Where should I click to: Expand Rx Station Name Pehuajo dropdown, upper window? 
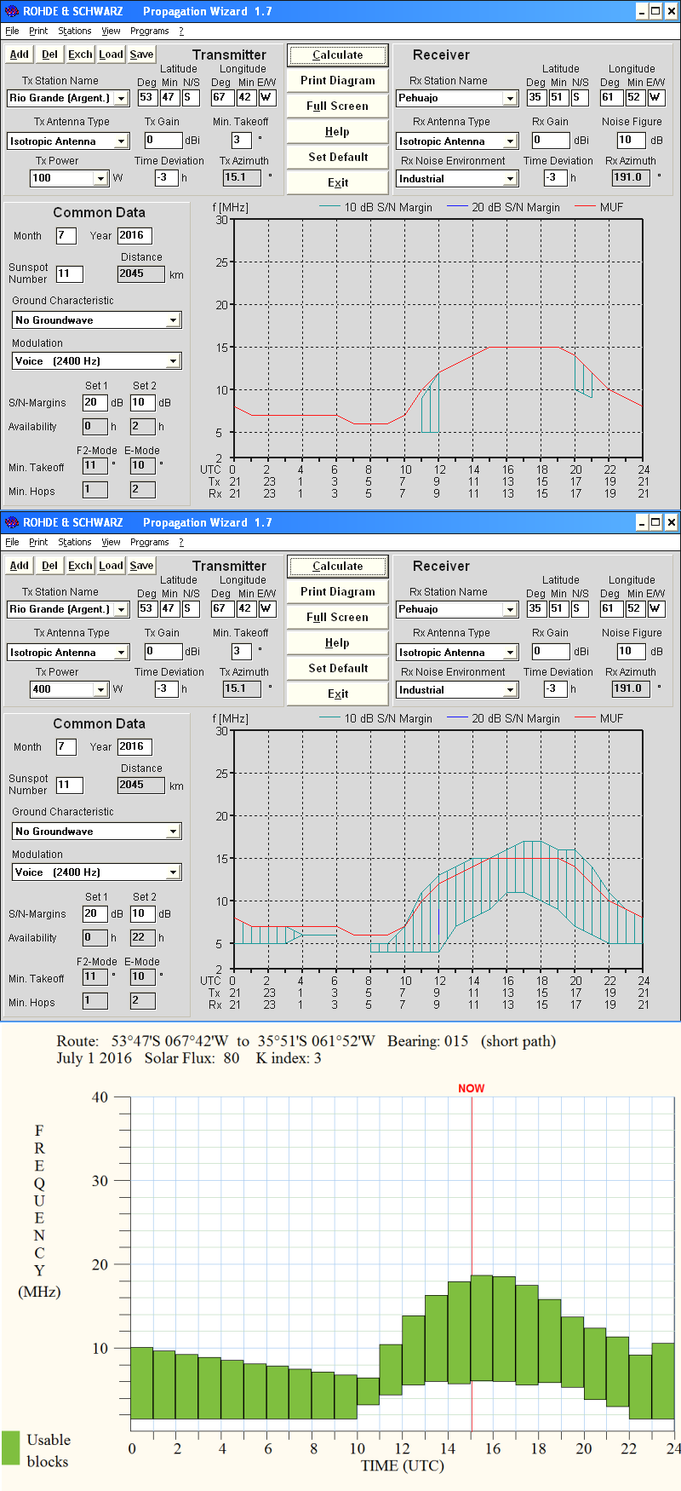tap(510, 99)
